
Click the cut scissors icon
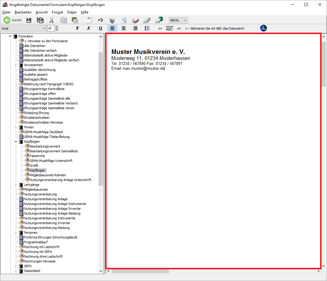52,20
